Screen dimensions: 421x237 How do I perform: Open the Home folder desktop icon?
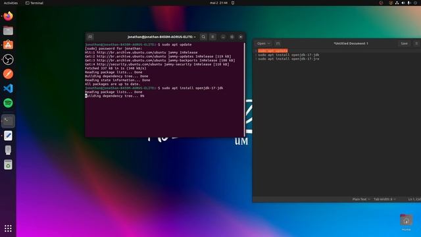(x=406, y=223)
